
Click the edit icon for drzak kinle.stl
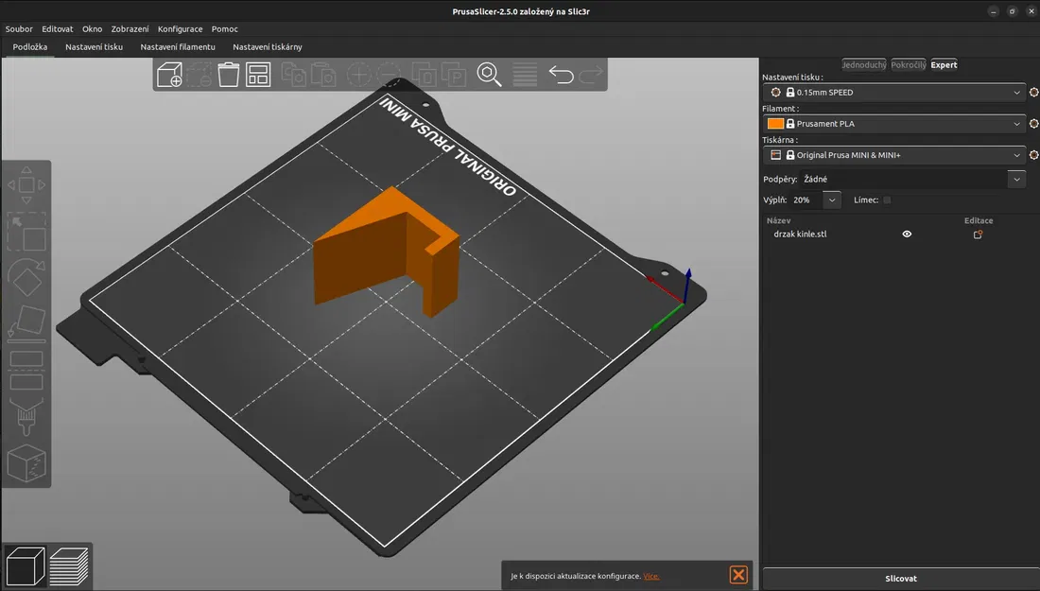point(978,235)
